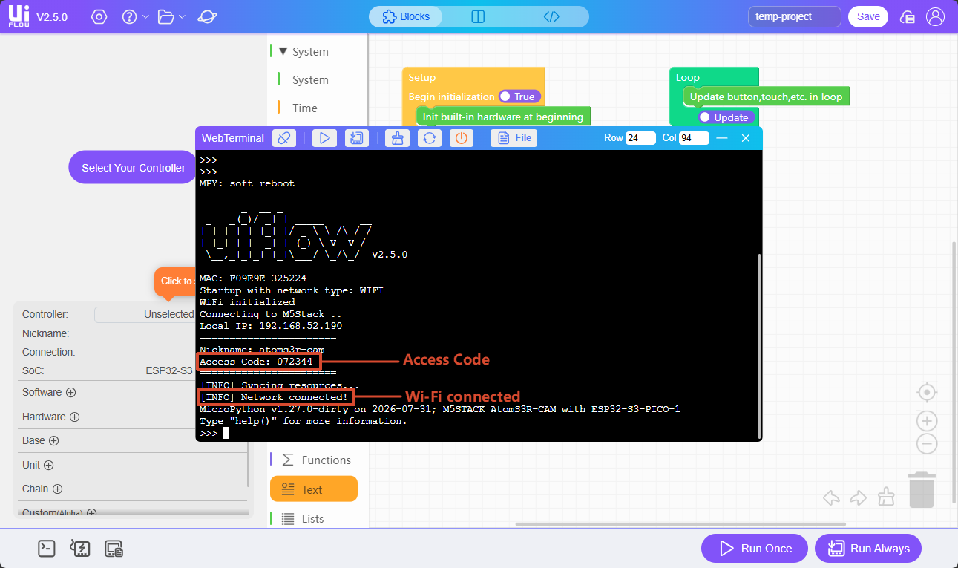Click the question mark help icon
958x568 pixels.
[x=129, y=17]
